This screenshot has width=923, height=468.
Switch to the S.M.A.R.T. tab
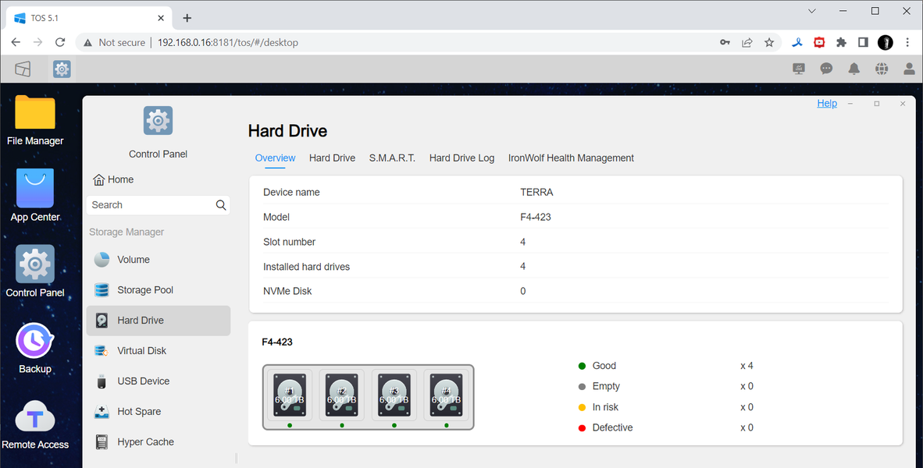392,158
